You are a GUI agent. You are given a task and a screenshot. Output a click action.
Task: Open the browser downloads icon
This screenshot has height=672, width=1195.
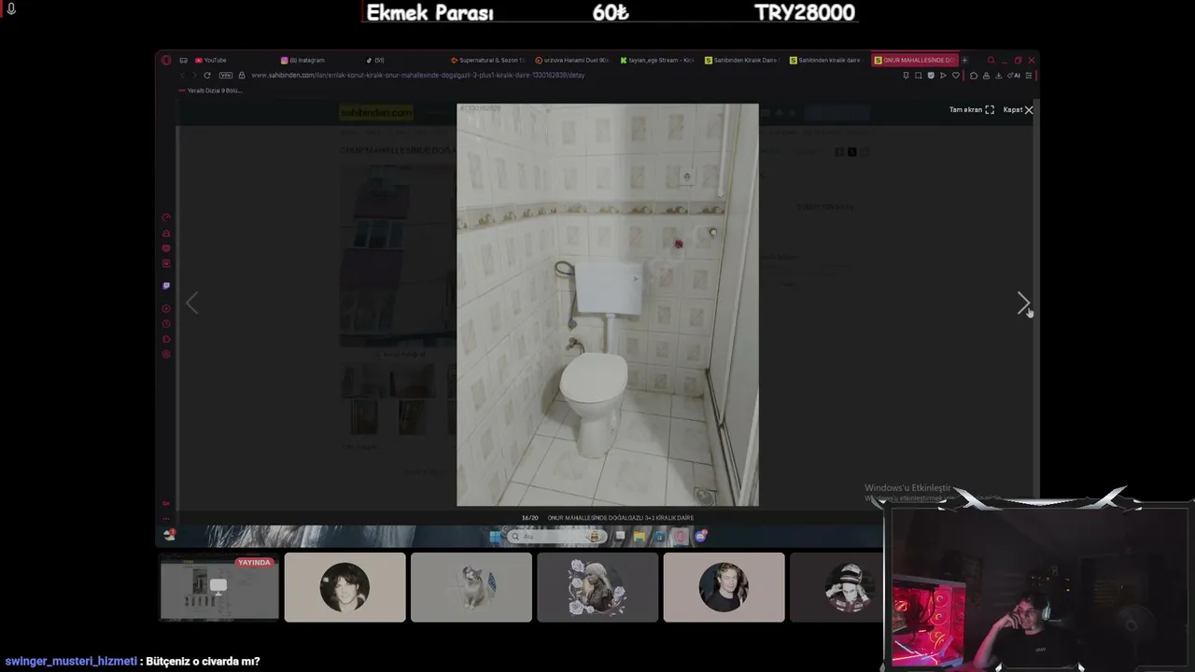pos(998,76)
